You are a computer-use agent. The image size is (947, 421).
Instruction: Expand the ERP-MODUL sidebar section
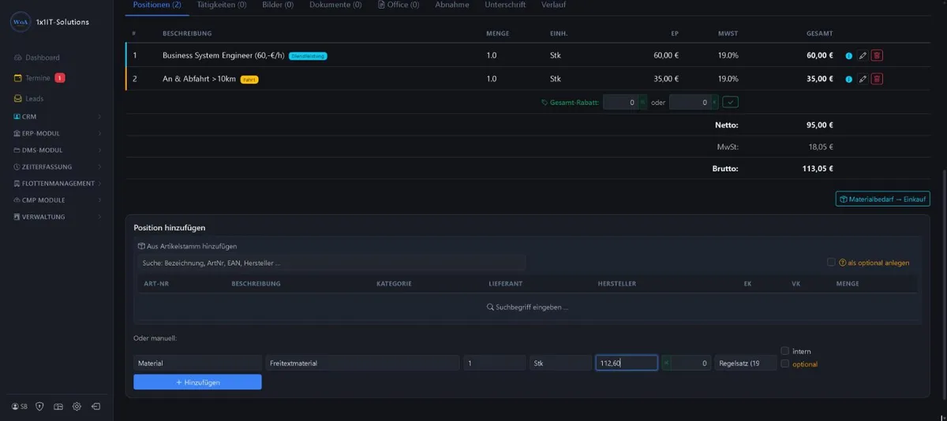[x=57, y=133]
